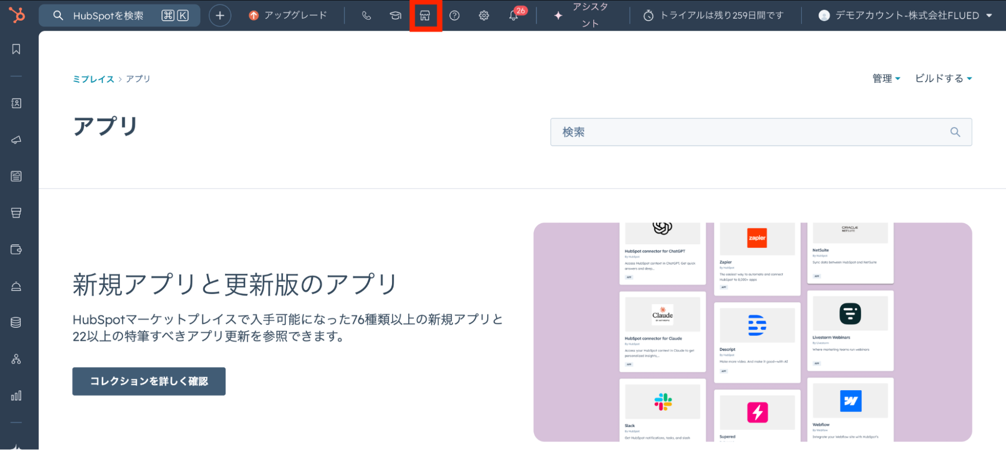Open the notifications bell
This screenshot has height=450, width=1006.
coord(513,16)
